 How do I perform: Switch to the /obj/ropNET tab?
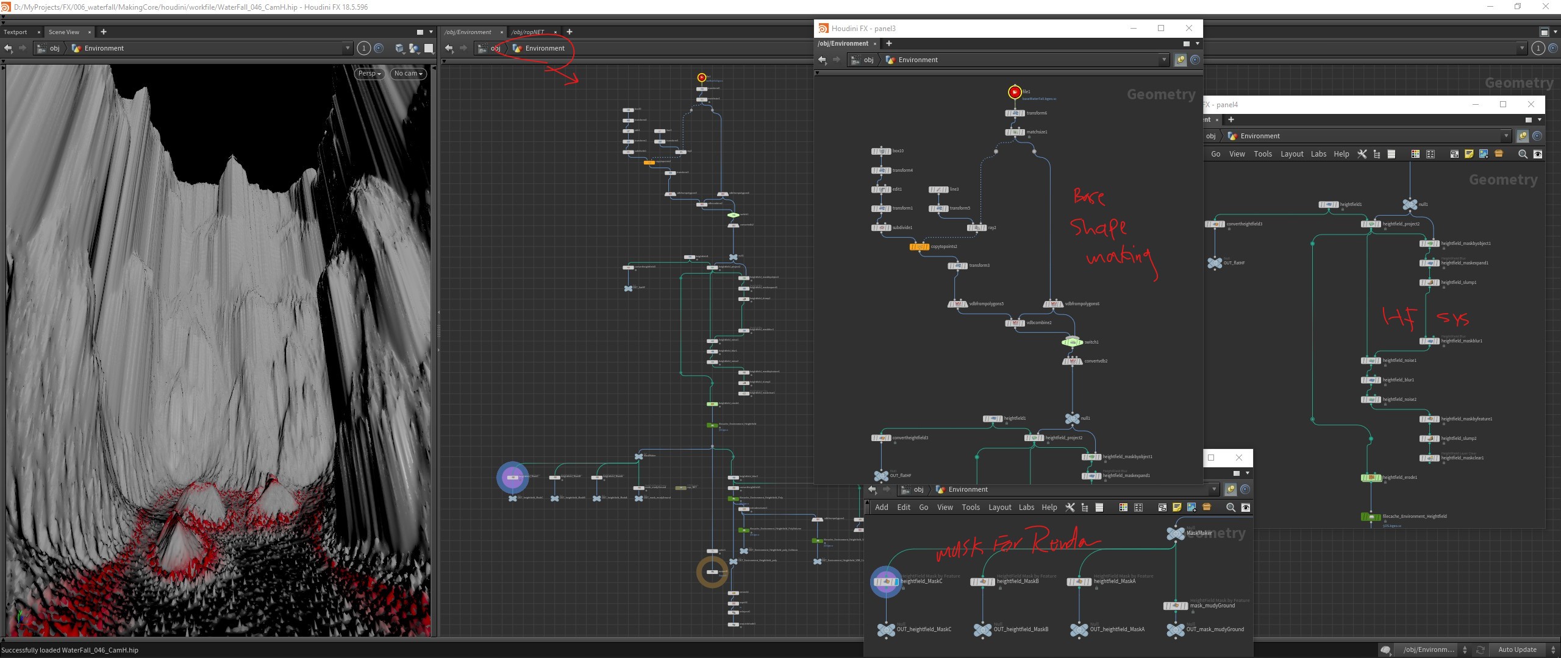[527, 32]
